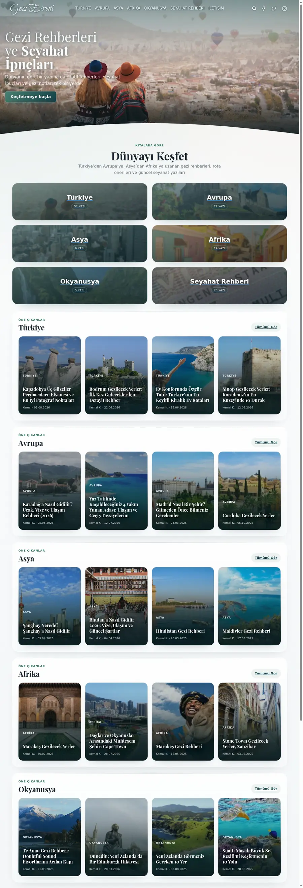The image size is (303, 888).
Task: Click the Afrika section heading
Action: pyautogui.click(x=29, y=674)
